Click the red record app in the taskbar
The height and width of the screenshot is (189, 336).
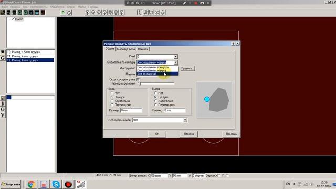pos(68,184)
